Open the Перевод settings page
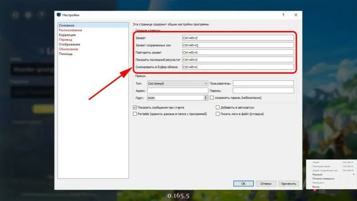The height and width of the screenshot is (201, 357). point(65,39)
